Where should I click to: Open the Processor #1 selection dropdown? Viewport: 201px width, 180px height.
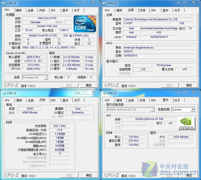coord(46,78)
